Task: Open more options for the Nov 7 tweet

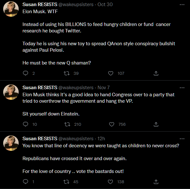Action: coord(182,88)
